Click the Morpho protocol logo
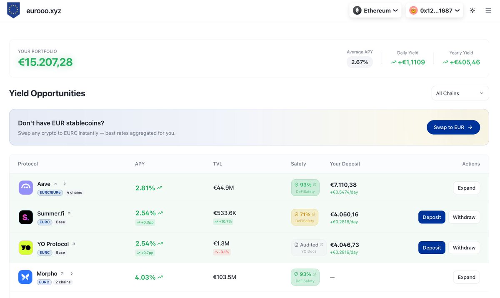 [x=25, y=277]
